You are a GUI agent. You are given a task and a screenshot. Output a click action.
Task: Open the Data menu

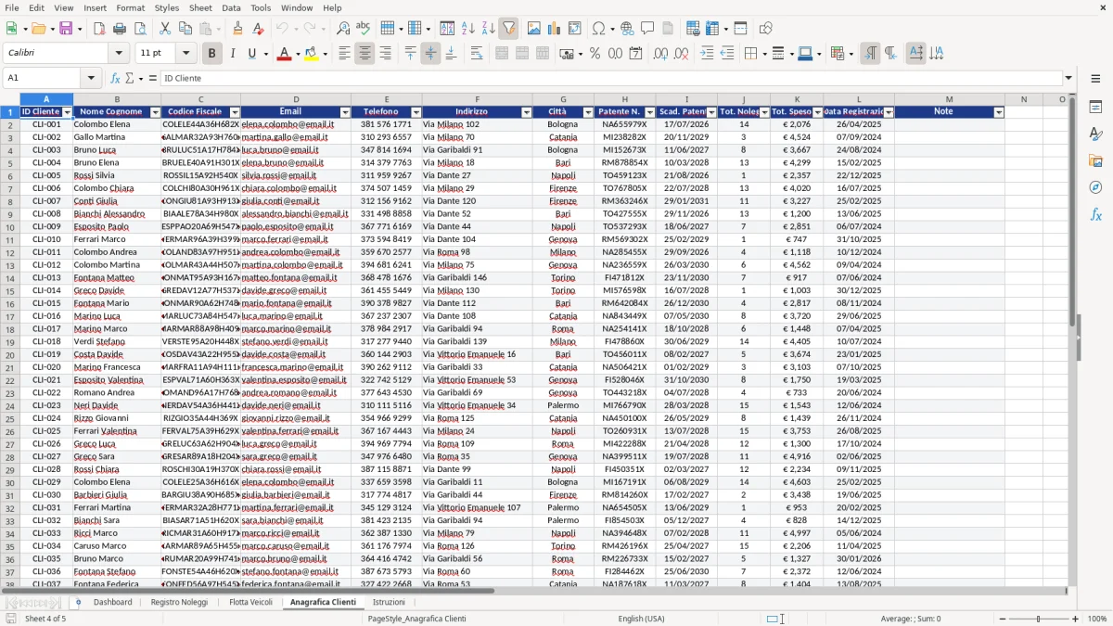coord(231,7)
